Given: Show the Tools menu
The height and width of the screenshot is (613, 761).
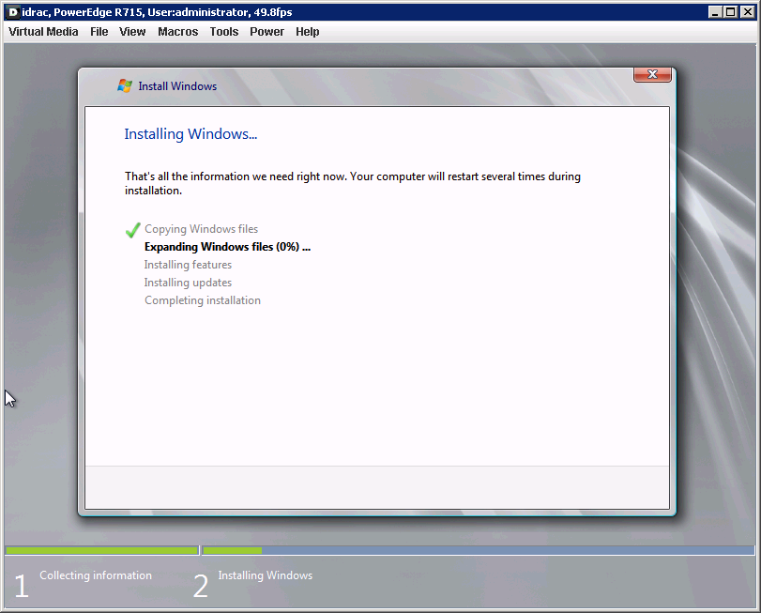Looking at the screenshot, I should [x=224, y=31].
